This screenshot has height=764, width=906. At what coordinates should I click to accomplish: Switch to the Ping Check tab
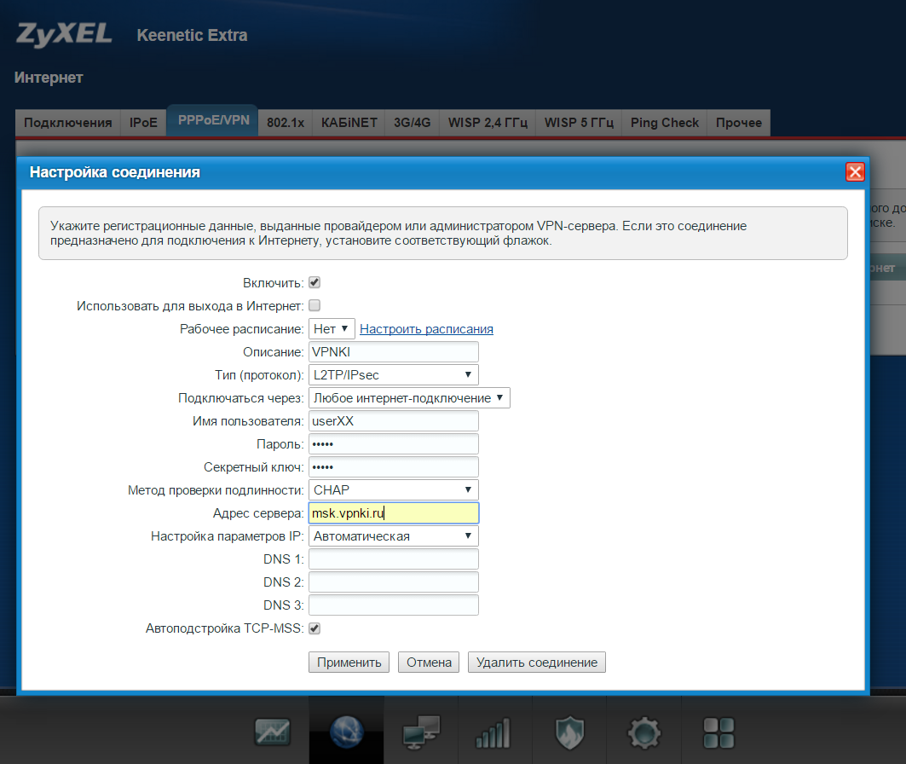pyautogui.click(x=664, y=123)
